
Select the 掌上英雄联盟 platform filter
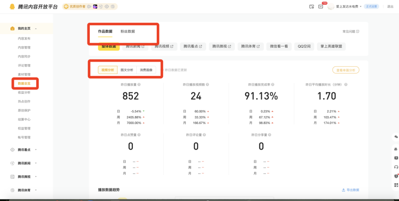pyautogui.click(x=331, y=46)
